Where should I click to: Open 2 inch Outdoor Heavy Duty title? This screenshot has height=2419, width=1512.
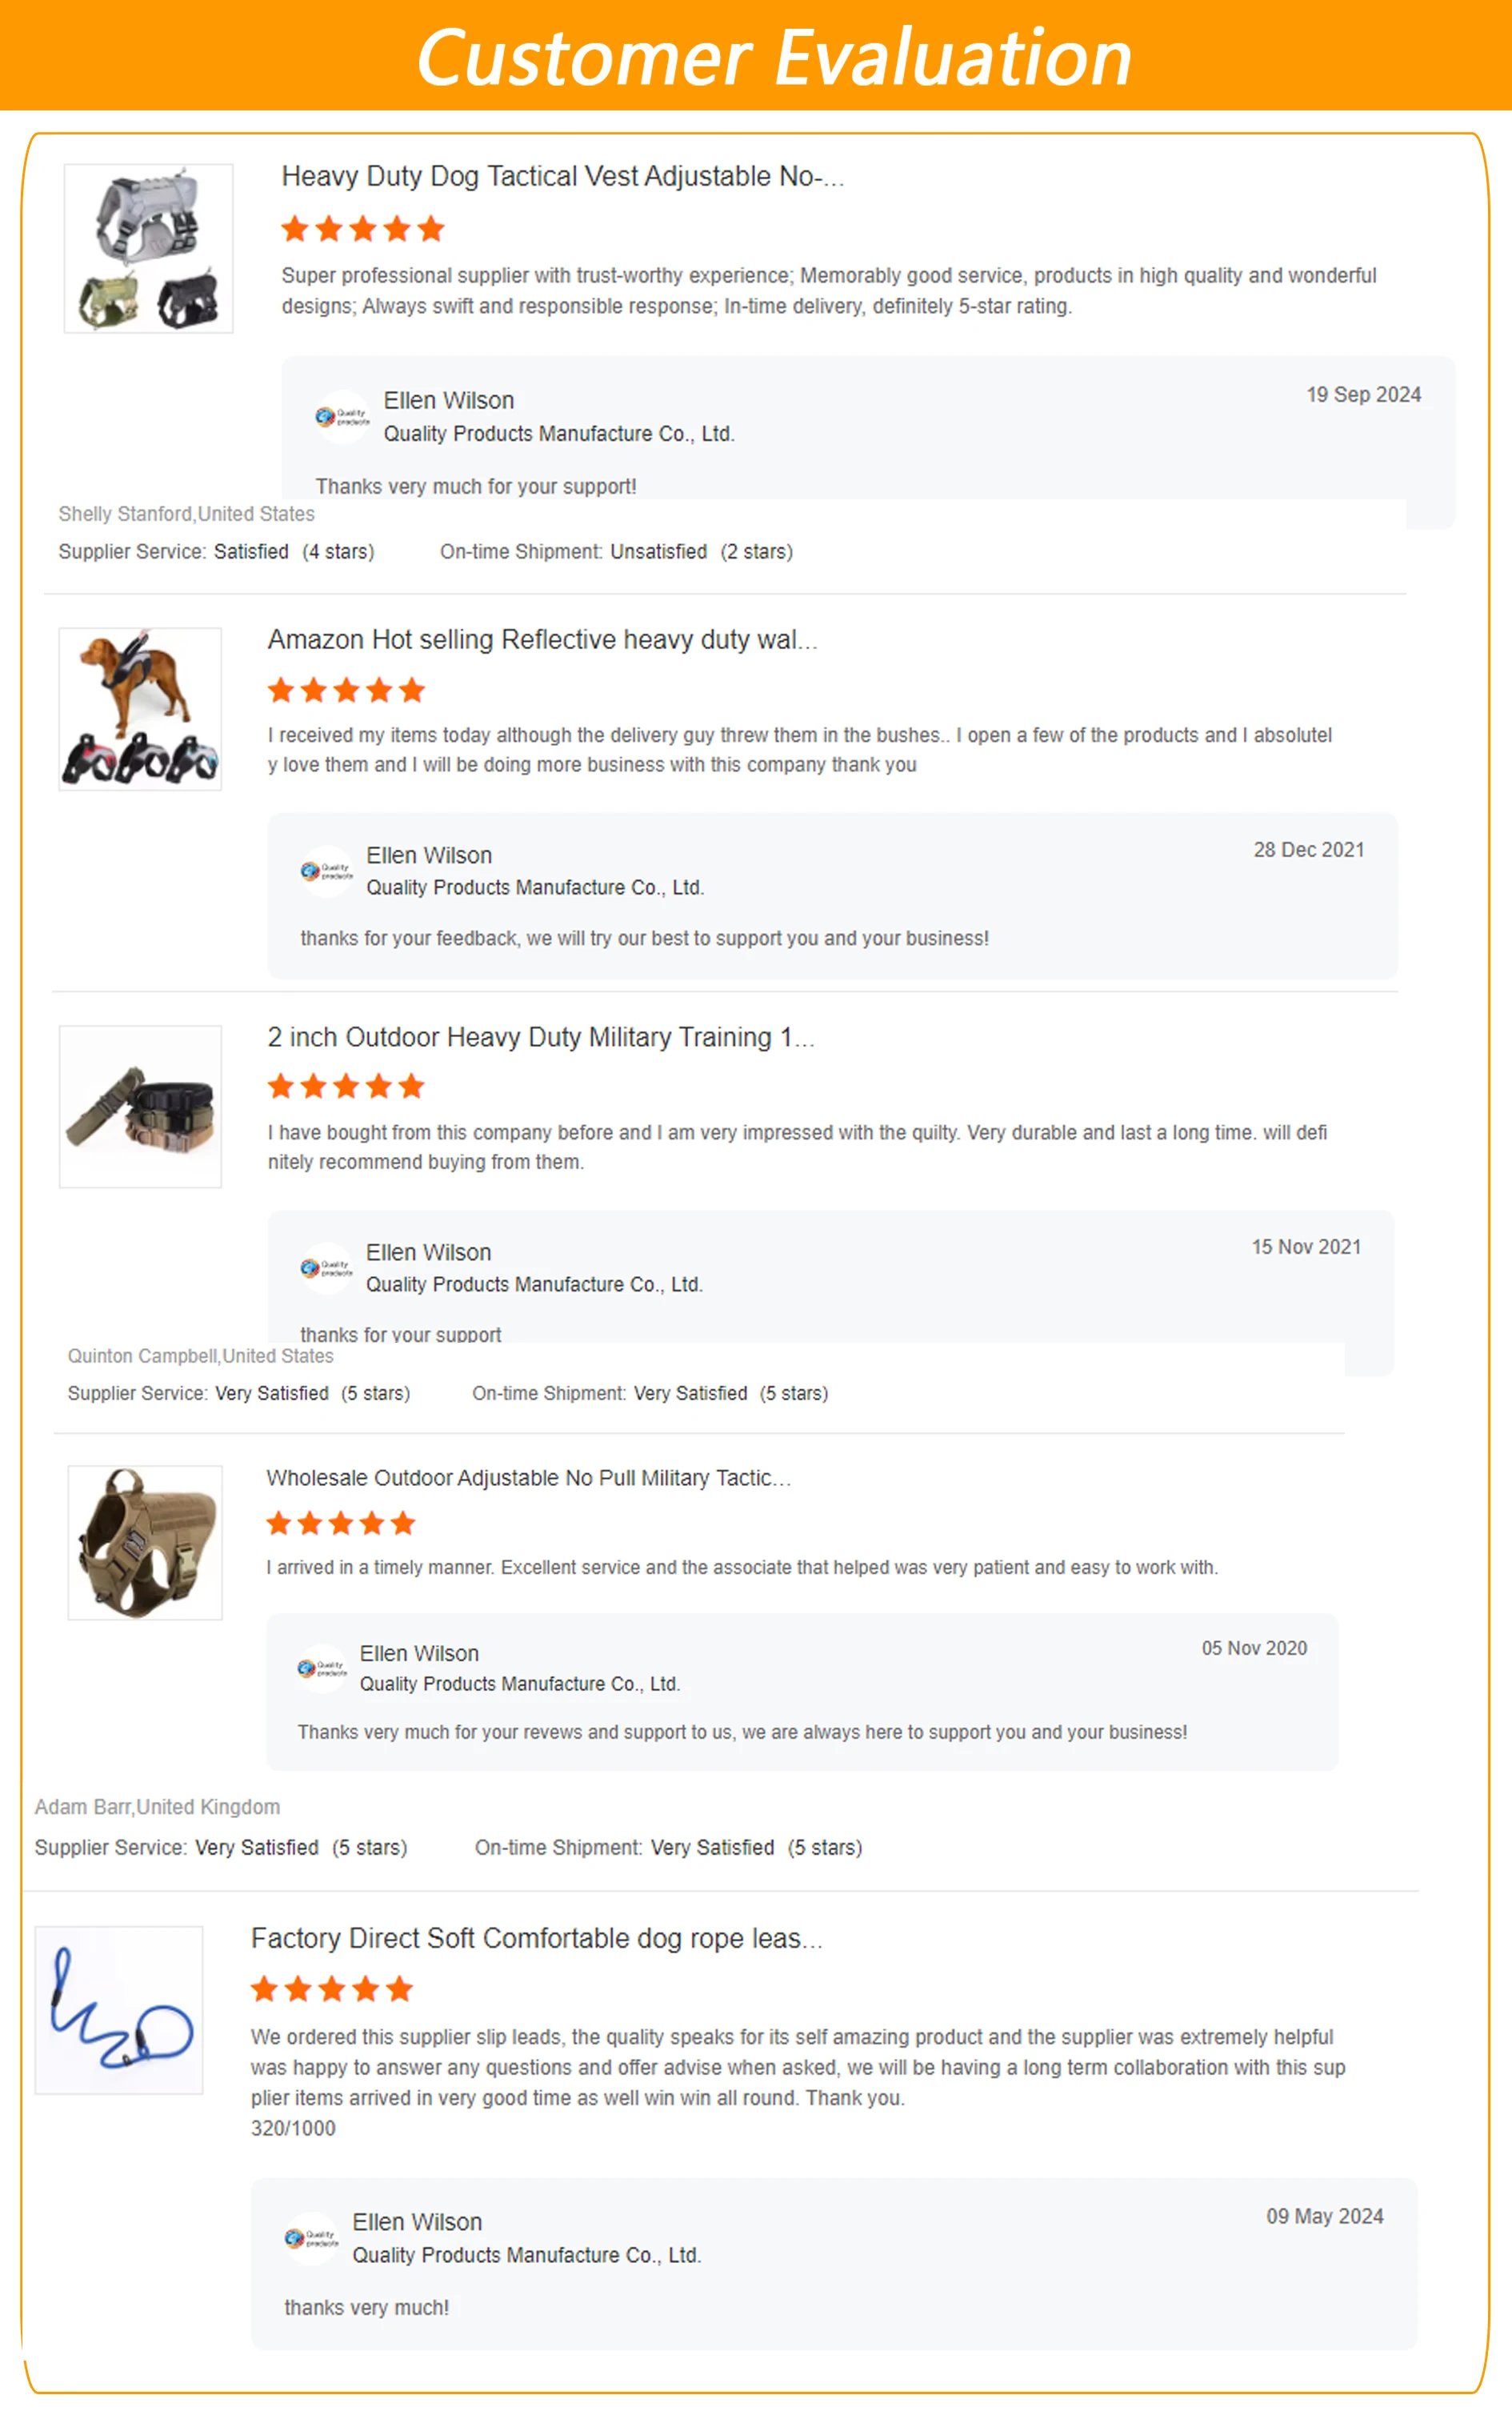pos(541,1037)
